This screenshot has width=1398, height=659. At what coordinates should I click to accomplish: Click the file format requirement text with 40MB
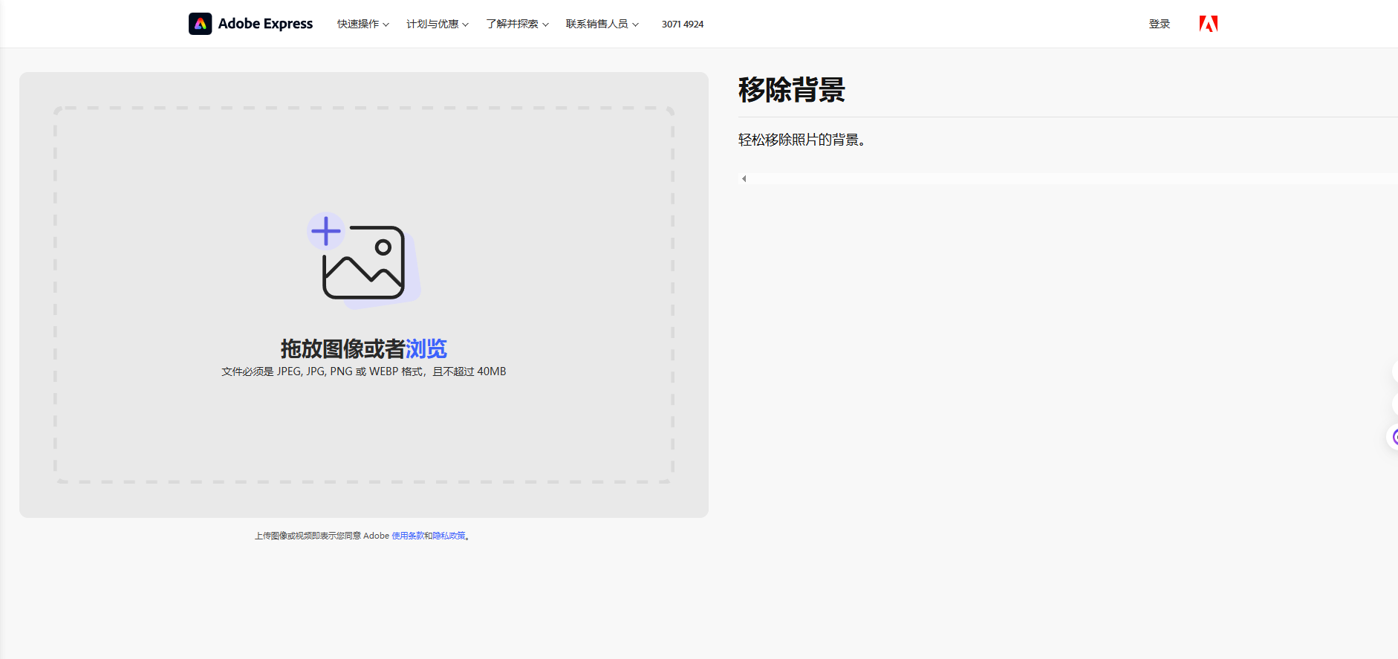coord(364,371)
